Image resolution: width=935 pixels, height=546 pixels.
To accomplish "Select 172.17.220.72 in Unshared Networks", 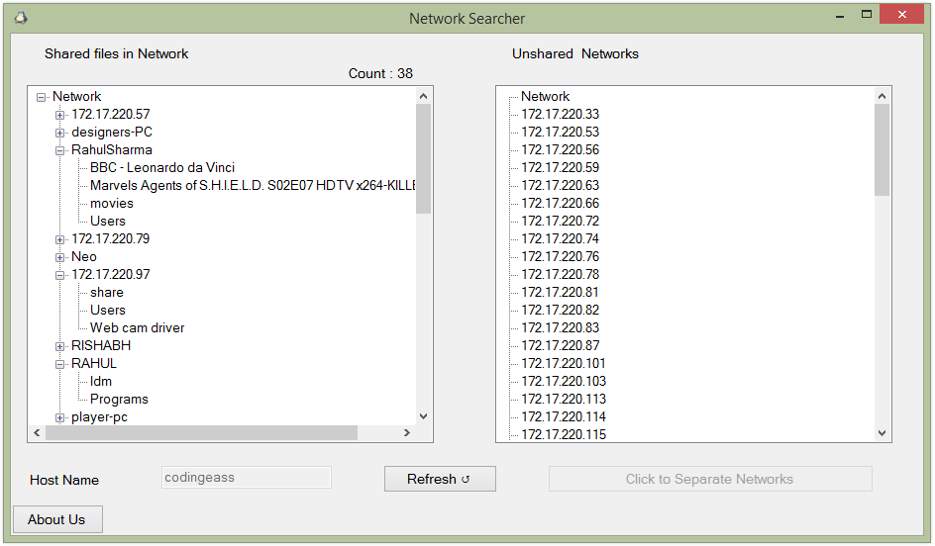I will [560, 222].
